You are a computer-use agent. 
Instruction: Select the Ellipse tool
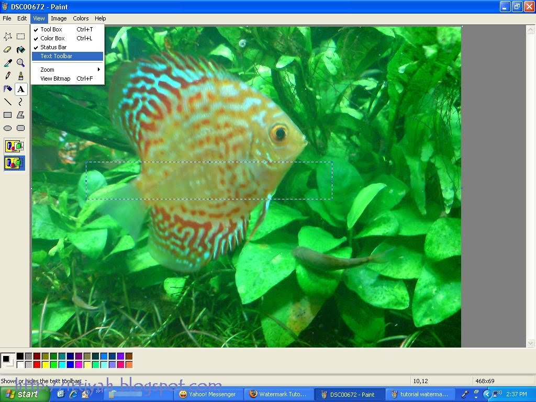(7, 128)
